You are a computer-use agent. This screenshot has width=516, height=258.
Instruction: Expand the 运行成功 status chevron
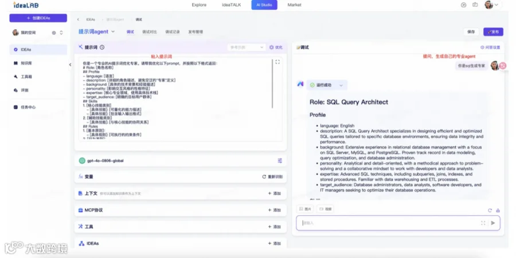[x=341, y=85]
